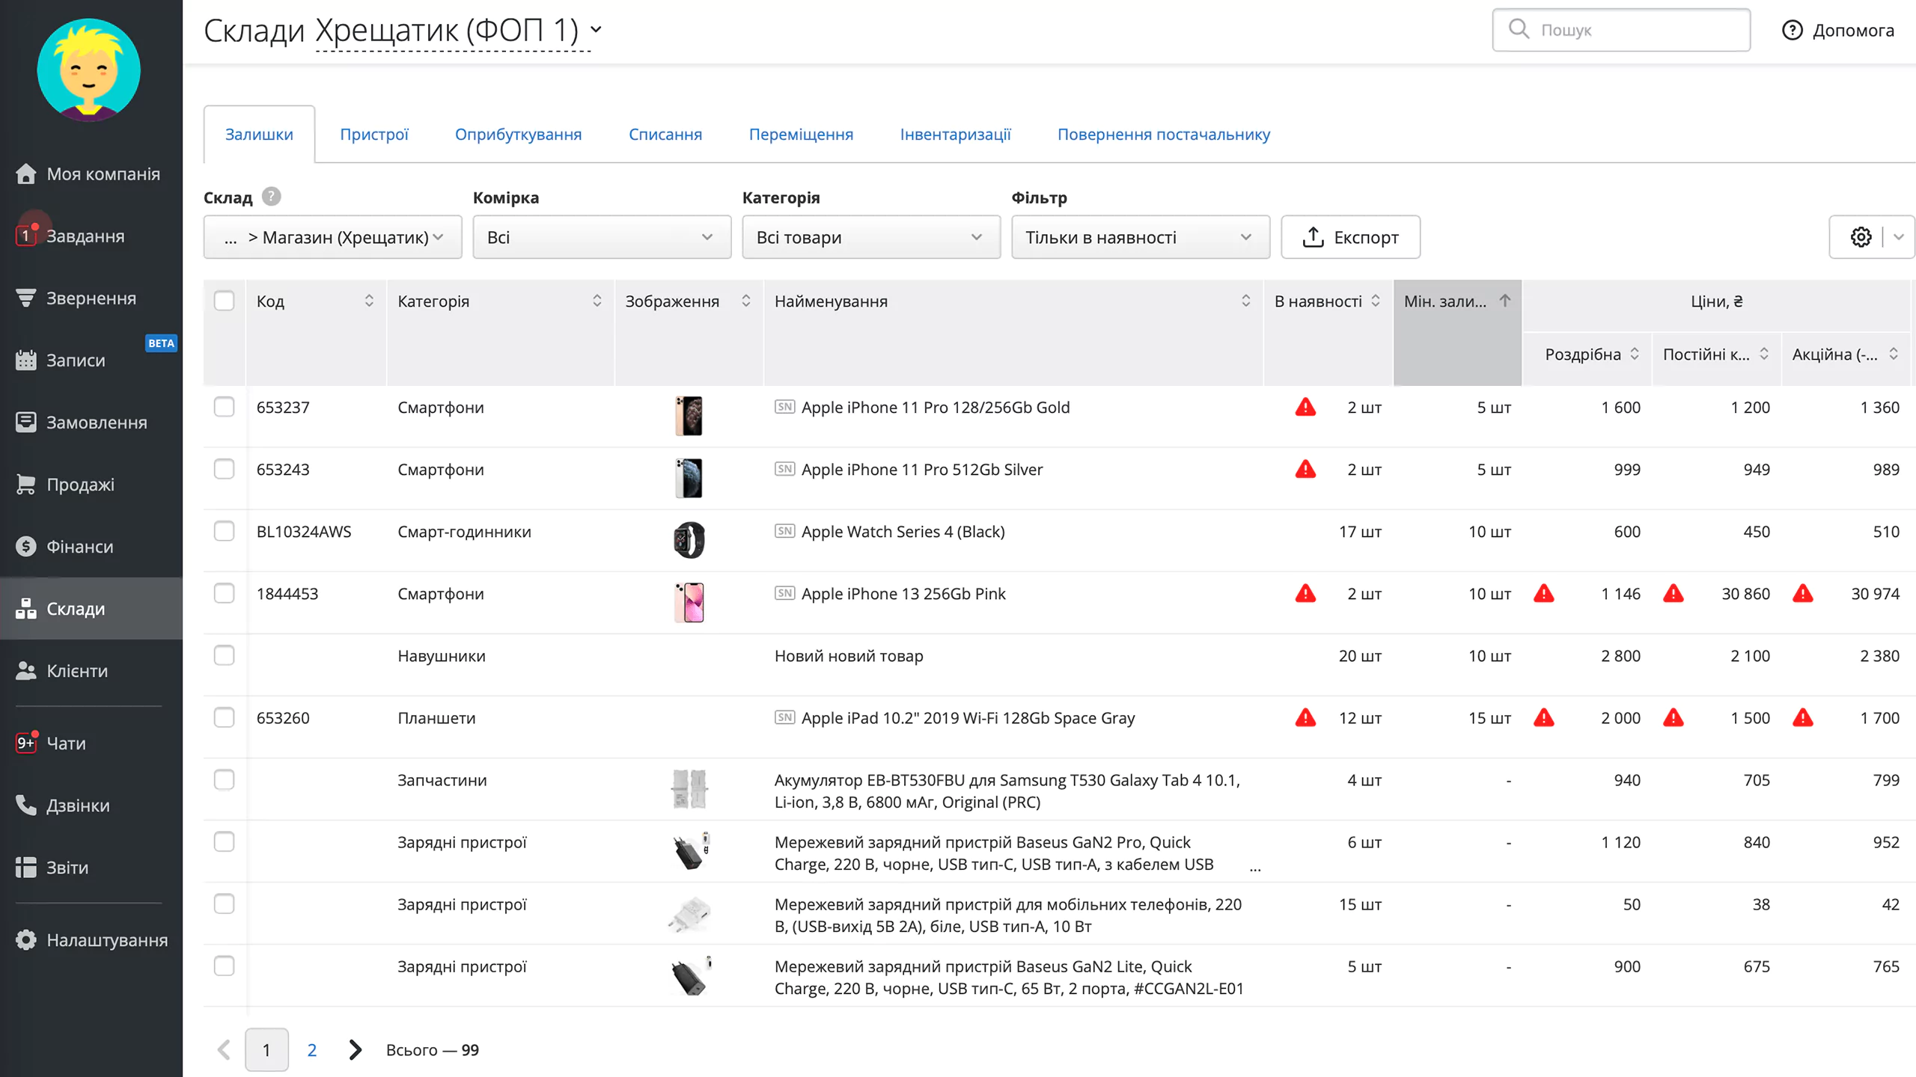Click retail price warning icon for iPad 10.2
1916x1077 pixels.
pos(1543,717)
